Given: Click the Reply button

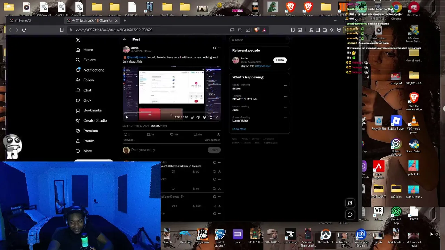Looking at the screenshot, I should (x=214, y=150).
